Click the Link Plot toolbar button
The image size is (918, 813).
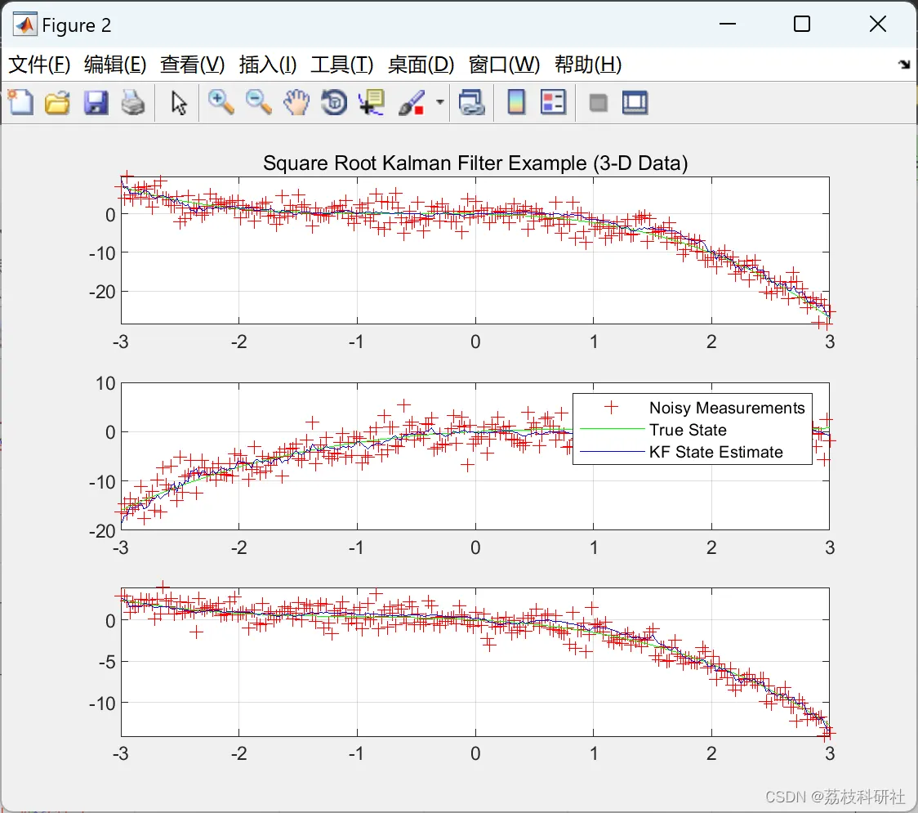pyautogui.click(x=471, y=103)
